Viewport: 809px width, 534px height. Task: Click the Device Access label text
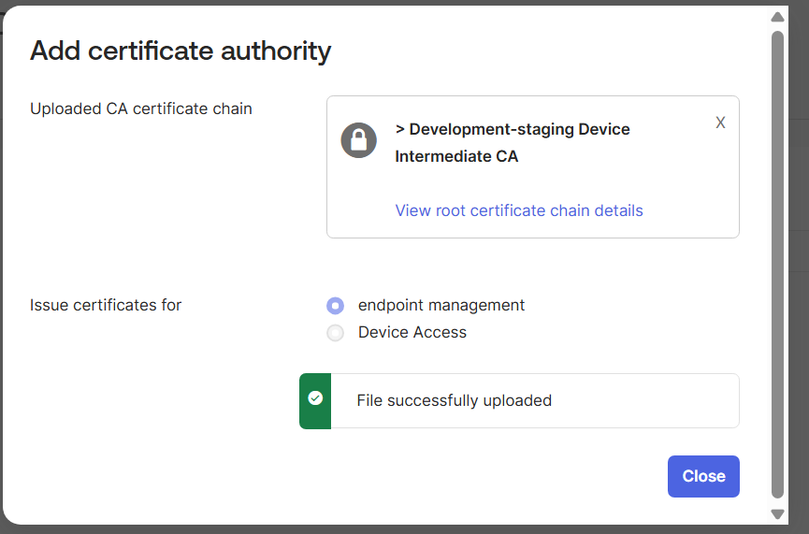tap(412, 332)
